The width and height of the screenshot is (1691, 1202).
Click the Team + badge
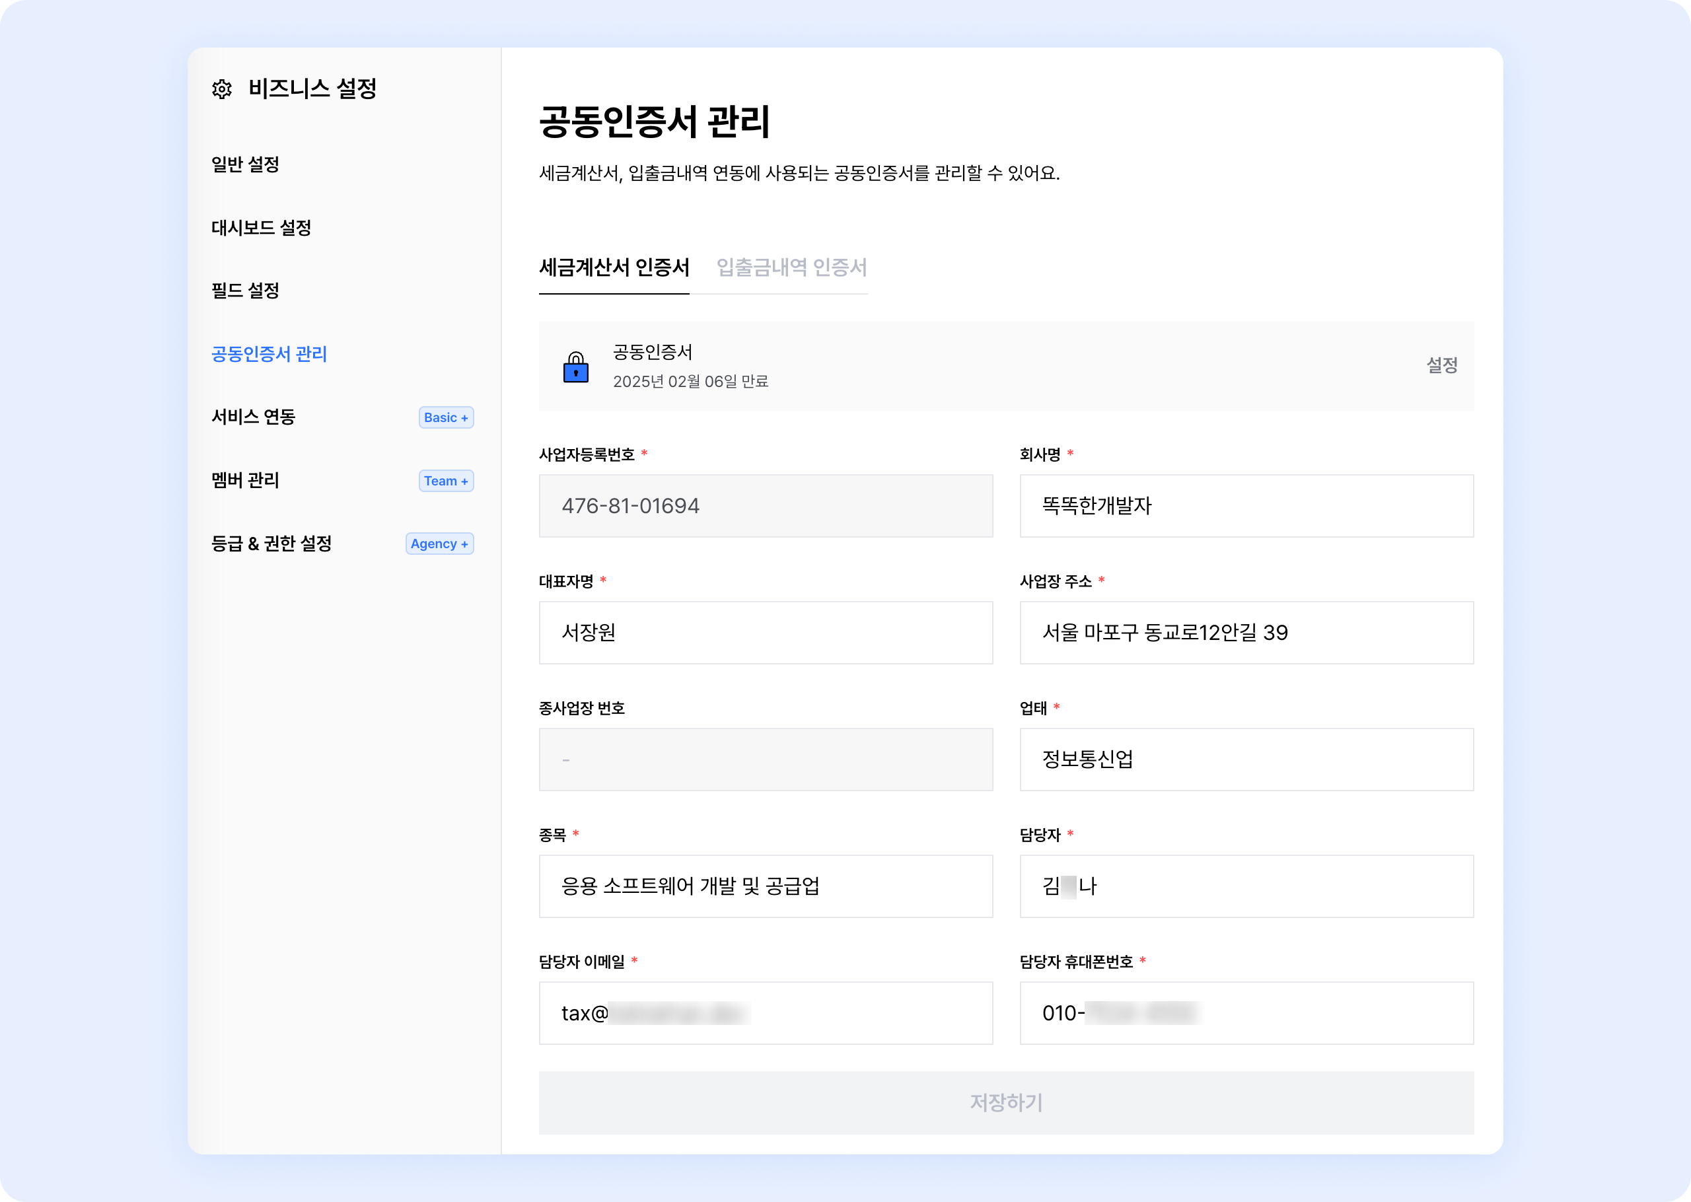[445, 481]
